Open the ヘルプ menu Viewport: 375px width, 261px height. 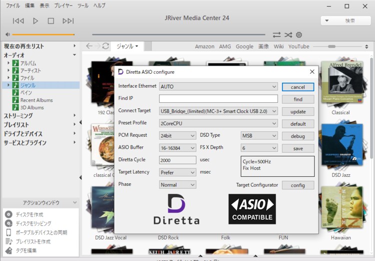99,6
